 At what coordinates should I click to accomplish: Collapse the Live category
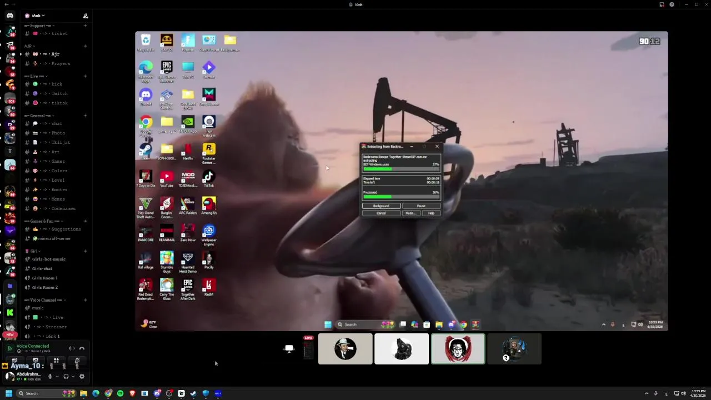[x=36, y=76]
